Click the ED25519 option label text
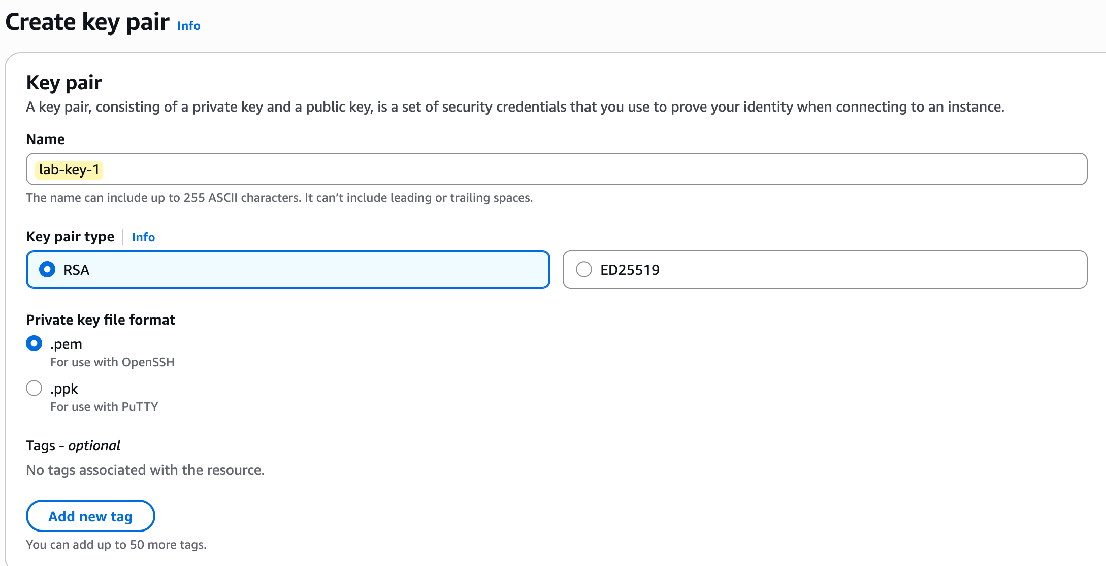 point(630,270)
